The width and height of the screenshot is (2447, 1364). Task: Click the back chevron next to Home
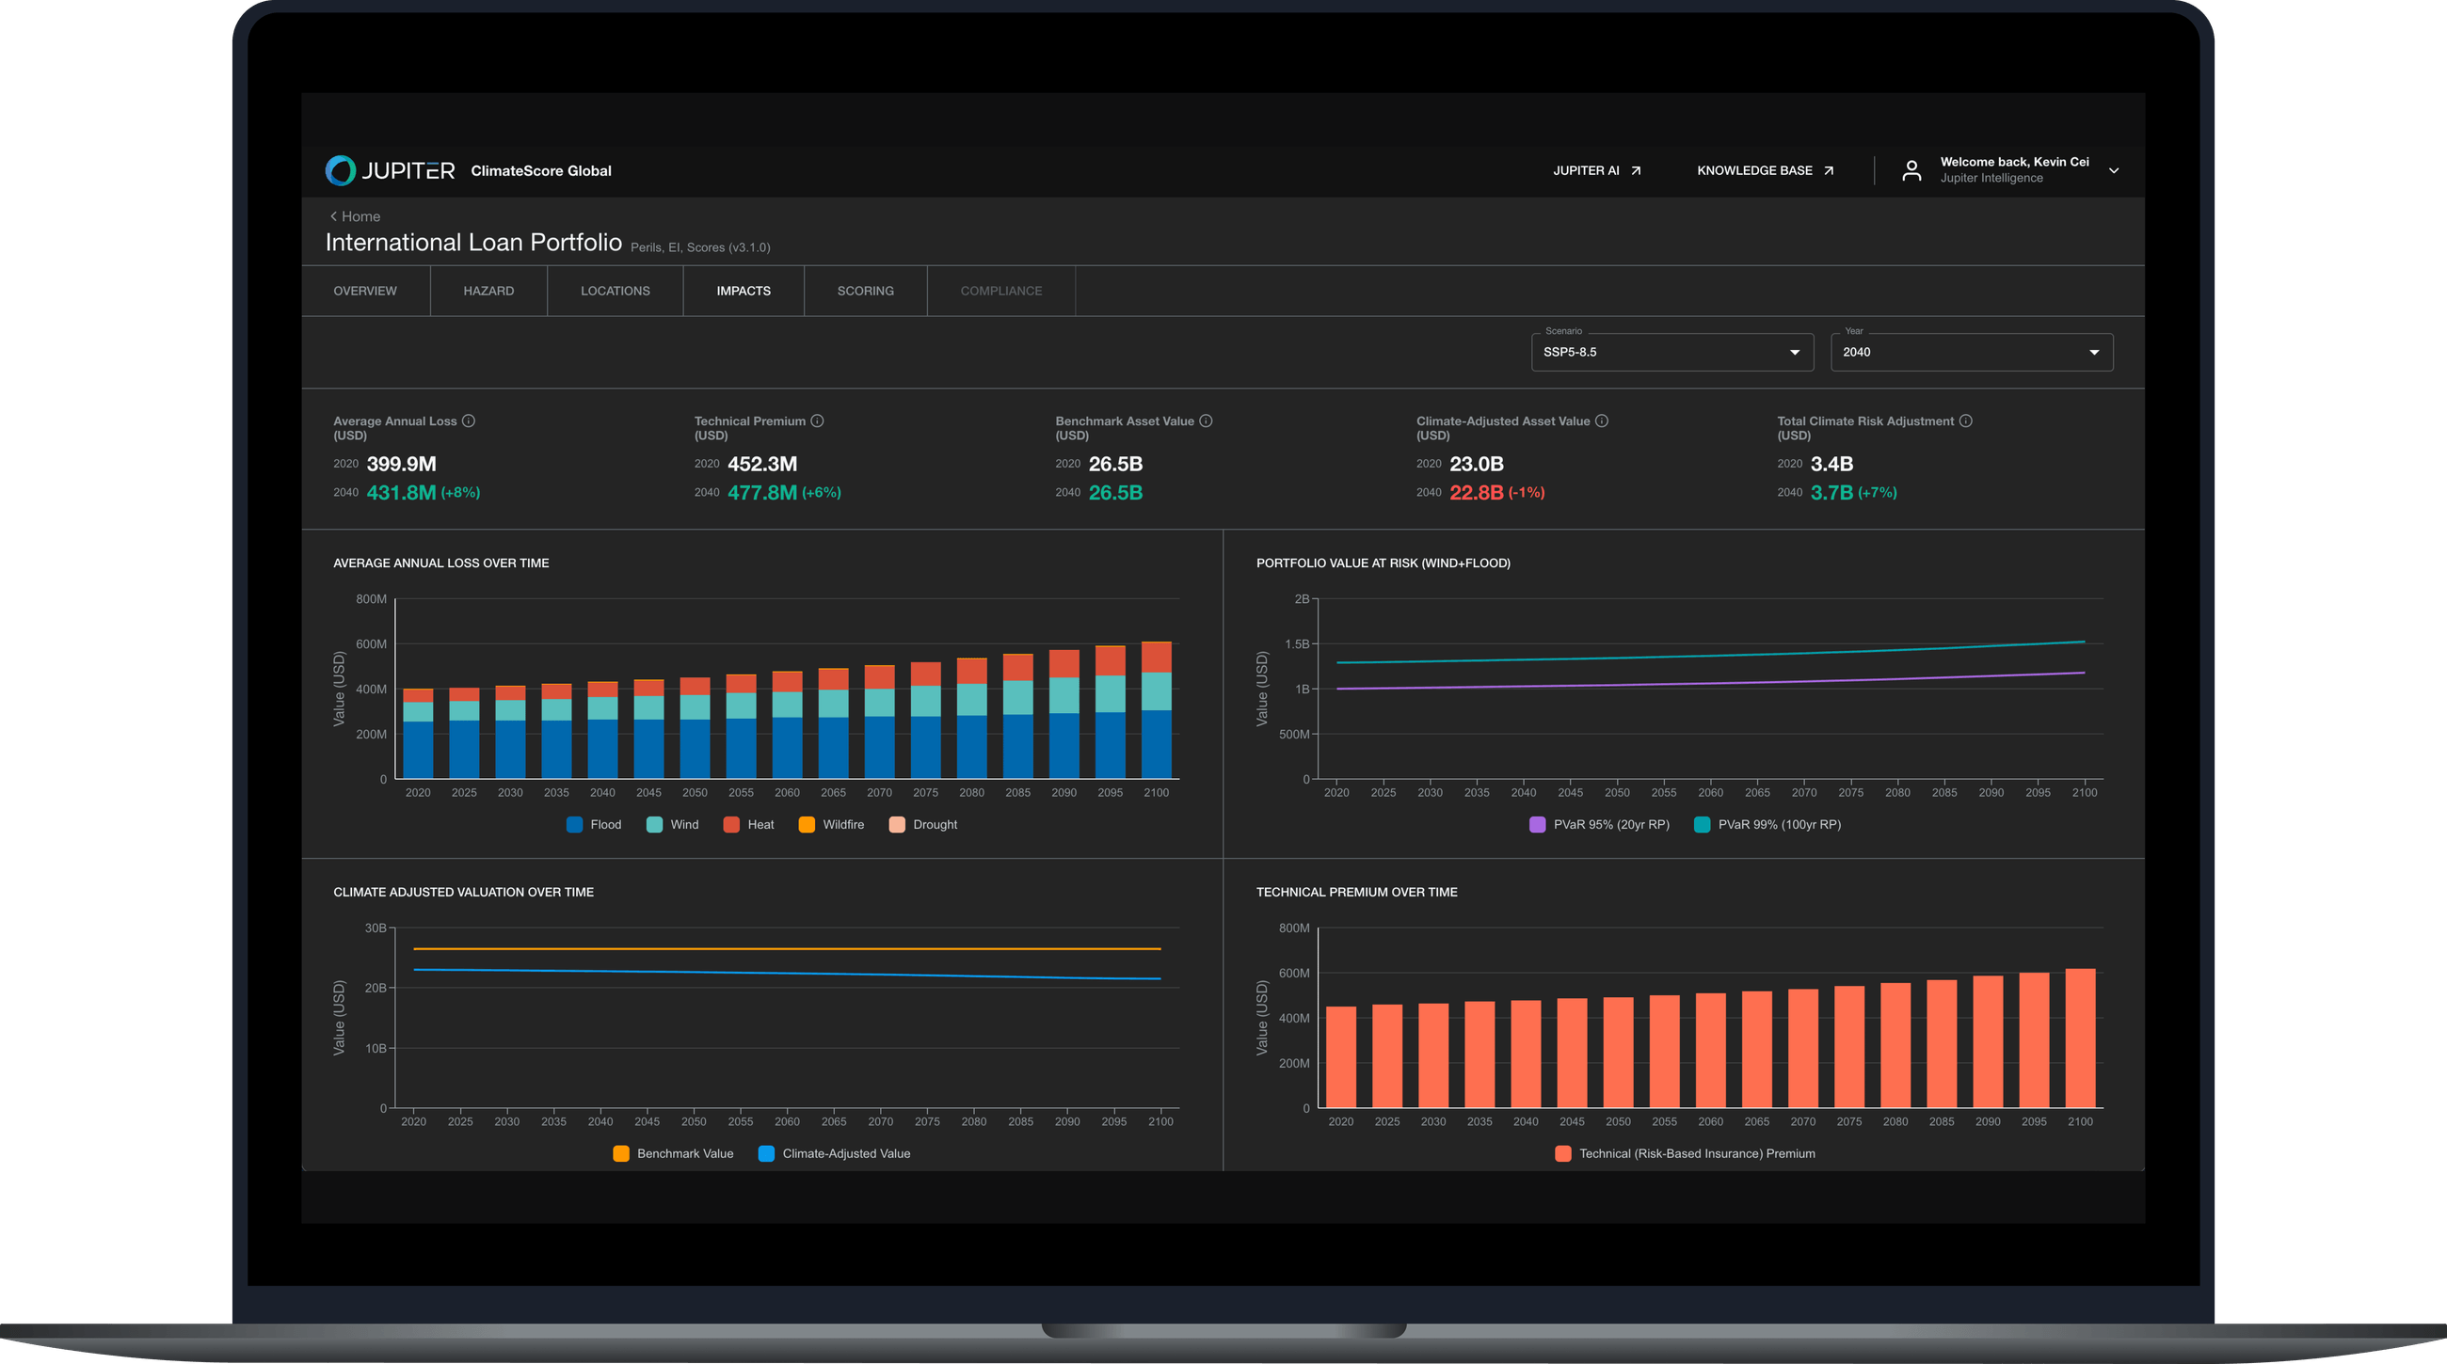(333, 216)
